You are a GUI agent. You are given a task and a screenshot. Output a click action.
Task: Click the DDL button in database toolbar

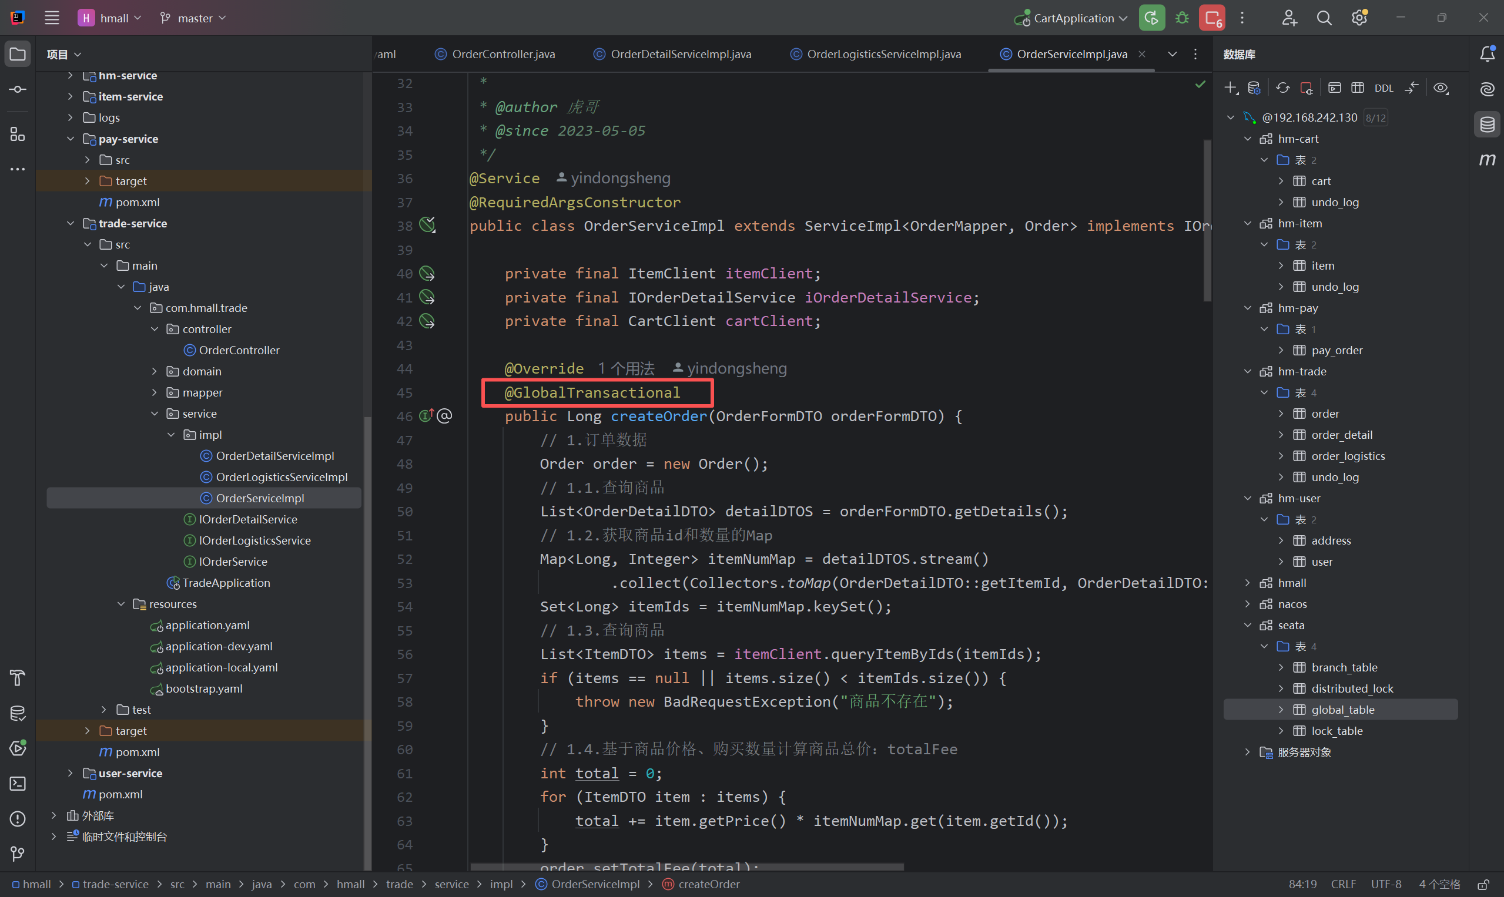[1383, 88]
